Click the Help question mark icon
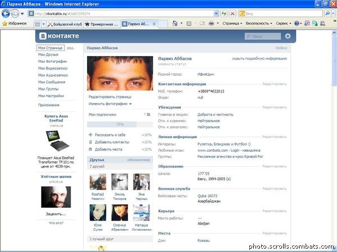337x252 pixels. pyautogui.click(x=297, y=24)
